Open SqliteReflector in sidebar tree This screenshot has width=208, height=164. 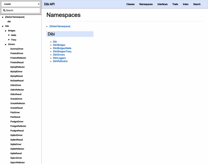17,149
